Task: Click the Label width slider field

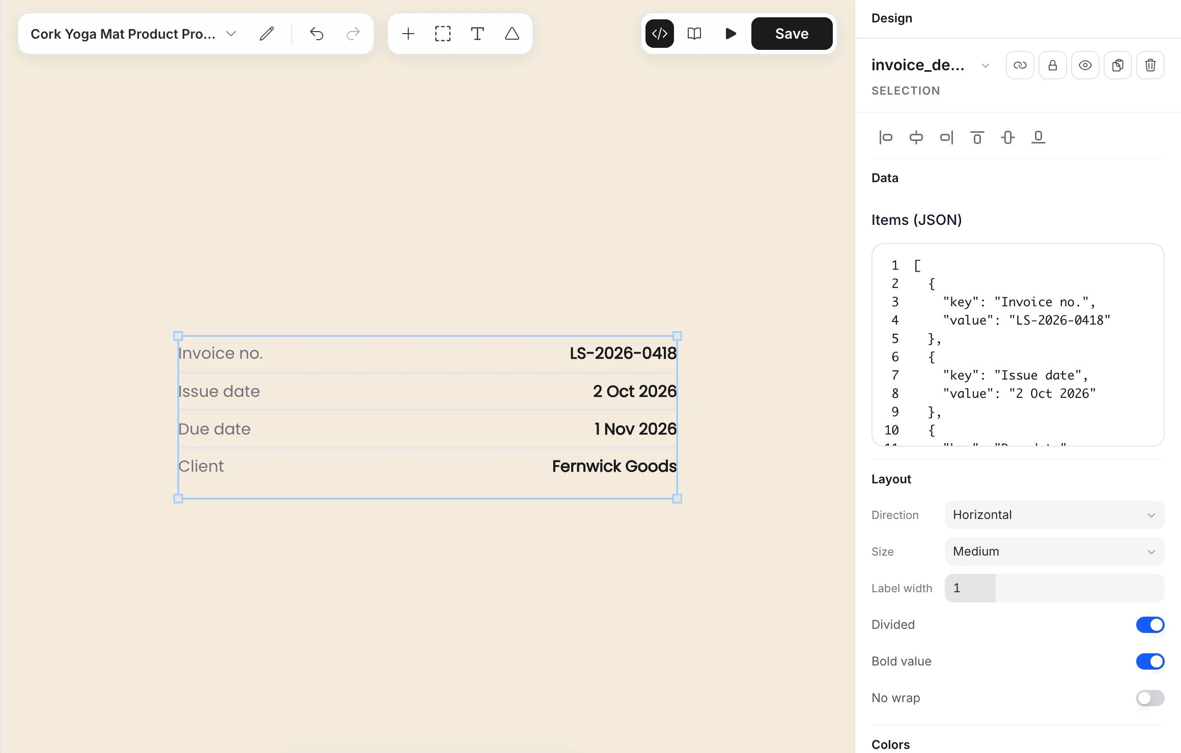Action: click(1054, 588)
